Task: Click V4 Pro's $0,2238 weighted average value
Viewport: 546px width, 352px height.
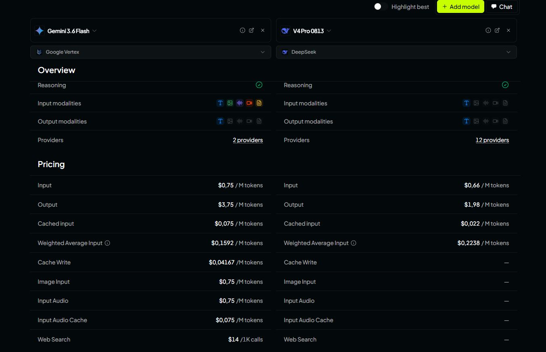Action: 469,243
